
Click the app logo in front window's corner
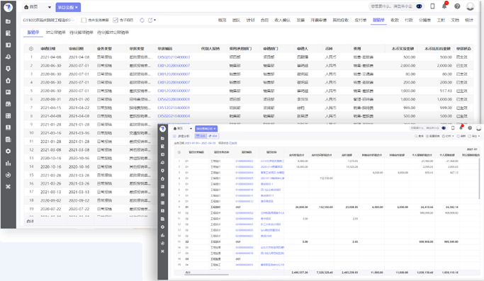click(163, 129)
